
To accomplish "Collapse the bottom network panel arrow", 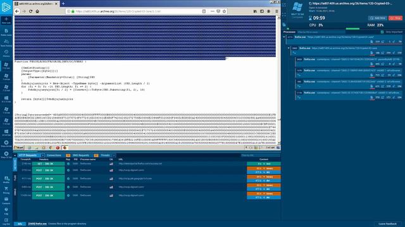I will [15, 156].
